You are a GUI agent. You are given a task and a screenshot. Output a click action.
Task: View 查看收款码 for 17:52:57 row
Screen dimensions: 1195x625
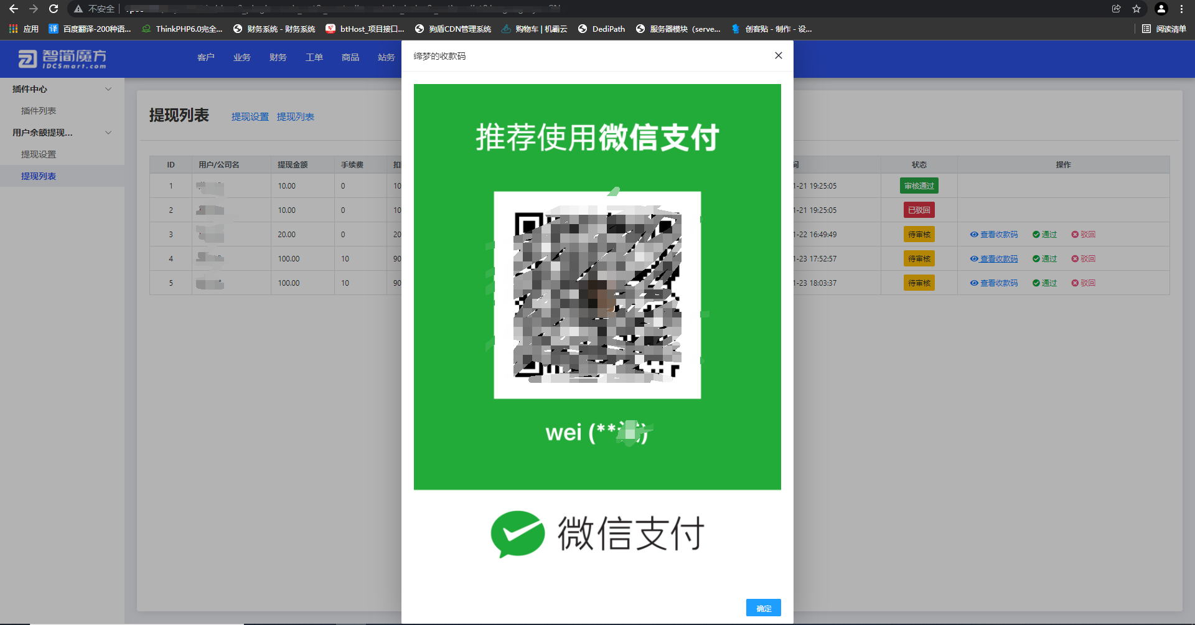[994, 259]
